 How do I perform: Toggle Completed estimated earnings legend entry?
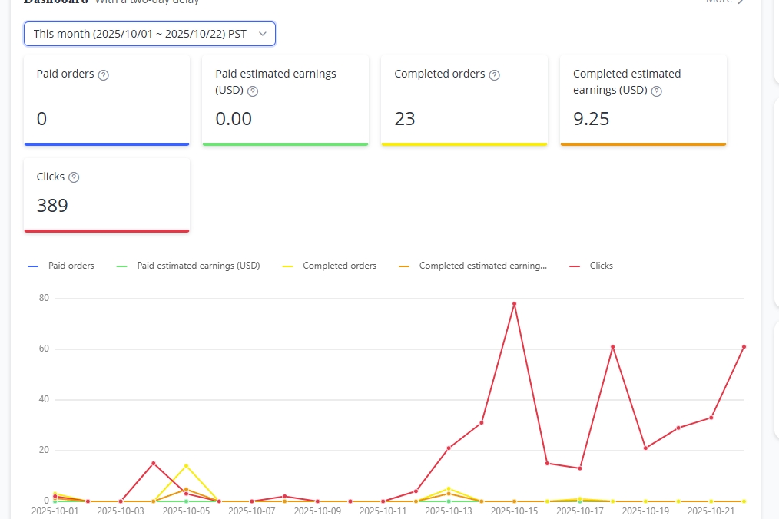point(482,266)
